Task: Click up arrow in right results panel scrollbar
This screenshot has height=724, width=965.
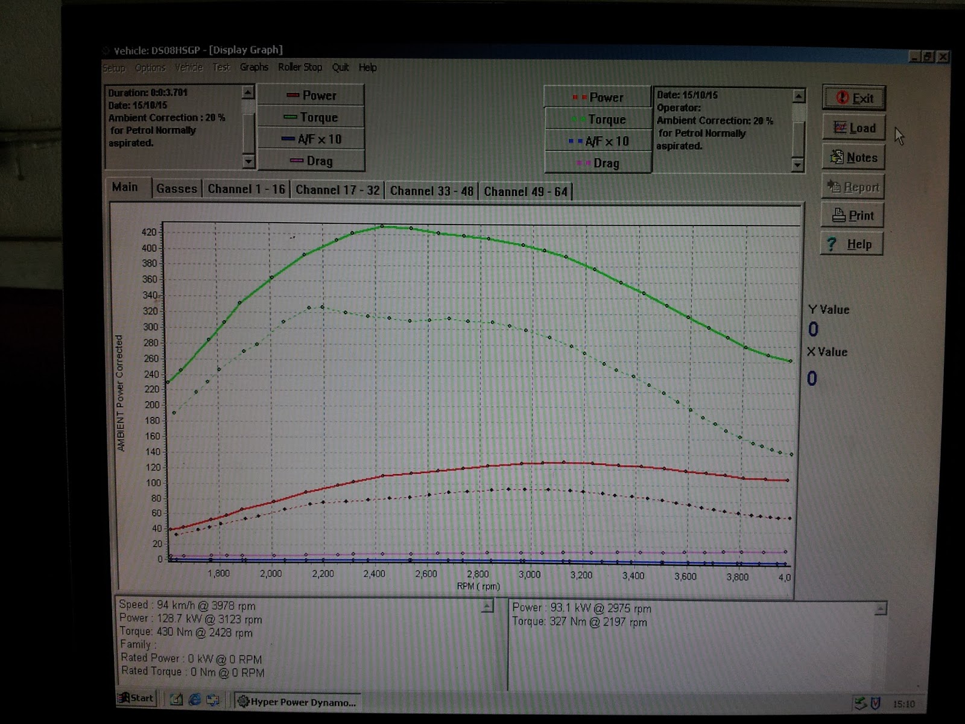Action: (x=881, y=609)
